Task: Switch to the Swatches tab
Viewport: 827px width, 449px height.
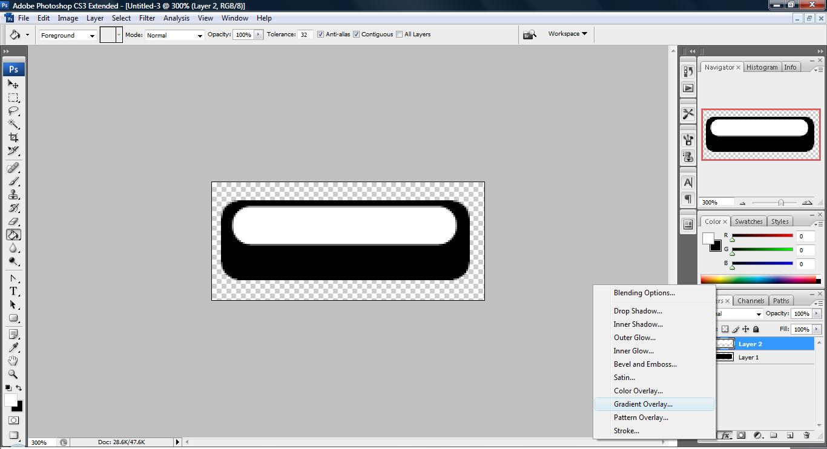Action: click(x=748, y=221)
